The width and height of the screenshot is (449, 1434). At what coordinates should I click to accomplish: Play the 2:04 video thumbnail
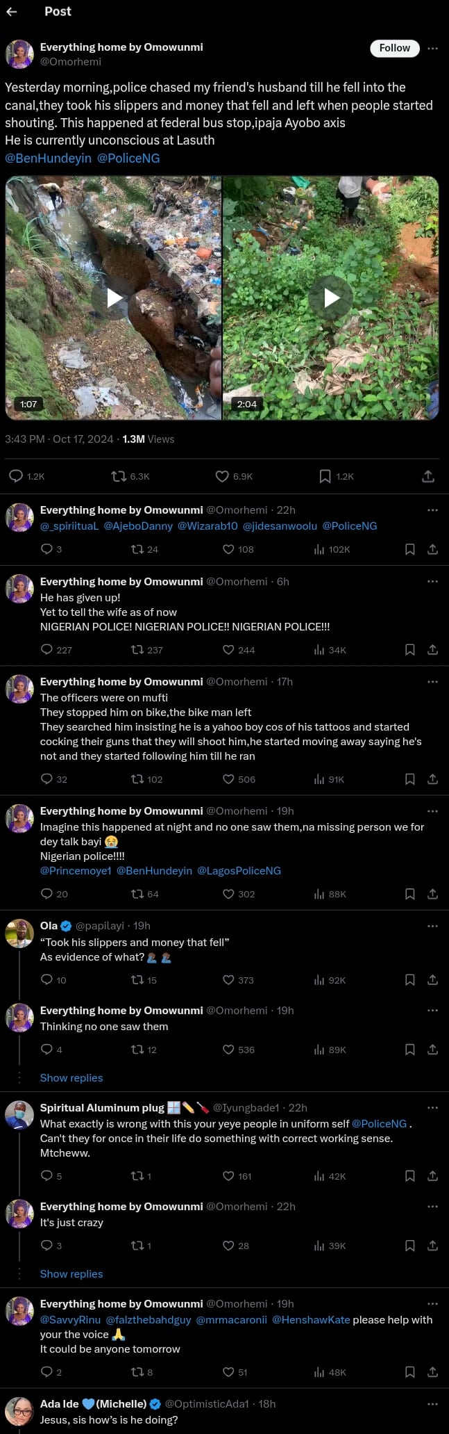pyautogui.click(x=331, y=298)
